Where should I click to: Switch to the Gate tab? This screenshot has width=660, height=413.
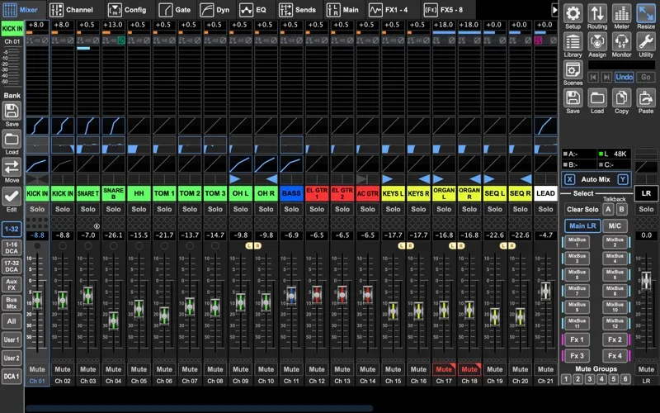tap(174, 10)
